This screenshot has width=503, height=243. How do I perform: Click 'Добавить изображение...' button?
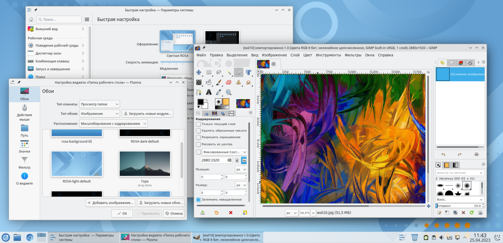(x=110, y=203)
